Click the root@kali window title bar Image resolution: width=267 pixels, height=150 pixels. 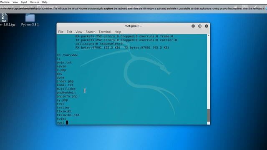coord(133,26)
